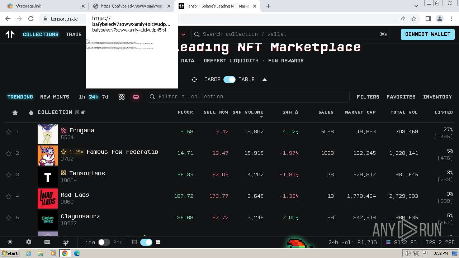Click the badge icon beside Tensorians
This screenshot has height=258, width=459.
click(x=63, y=173)
